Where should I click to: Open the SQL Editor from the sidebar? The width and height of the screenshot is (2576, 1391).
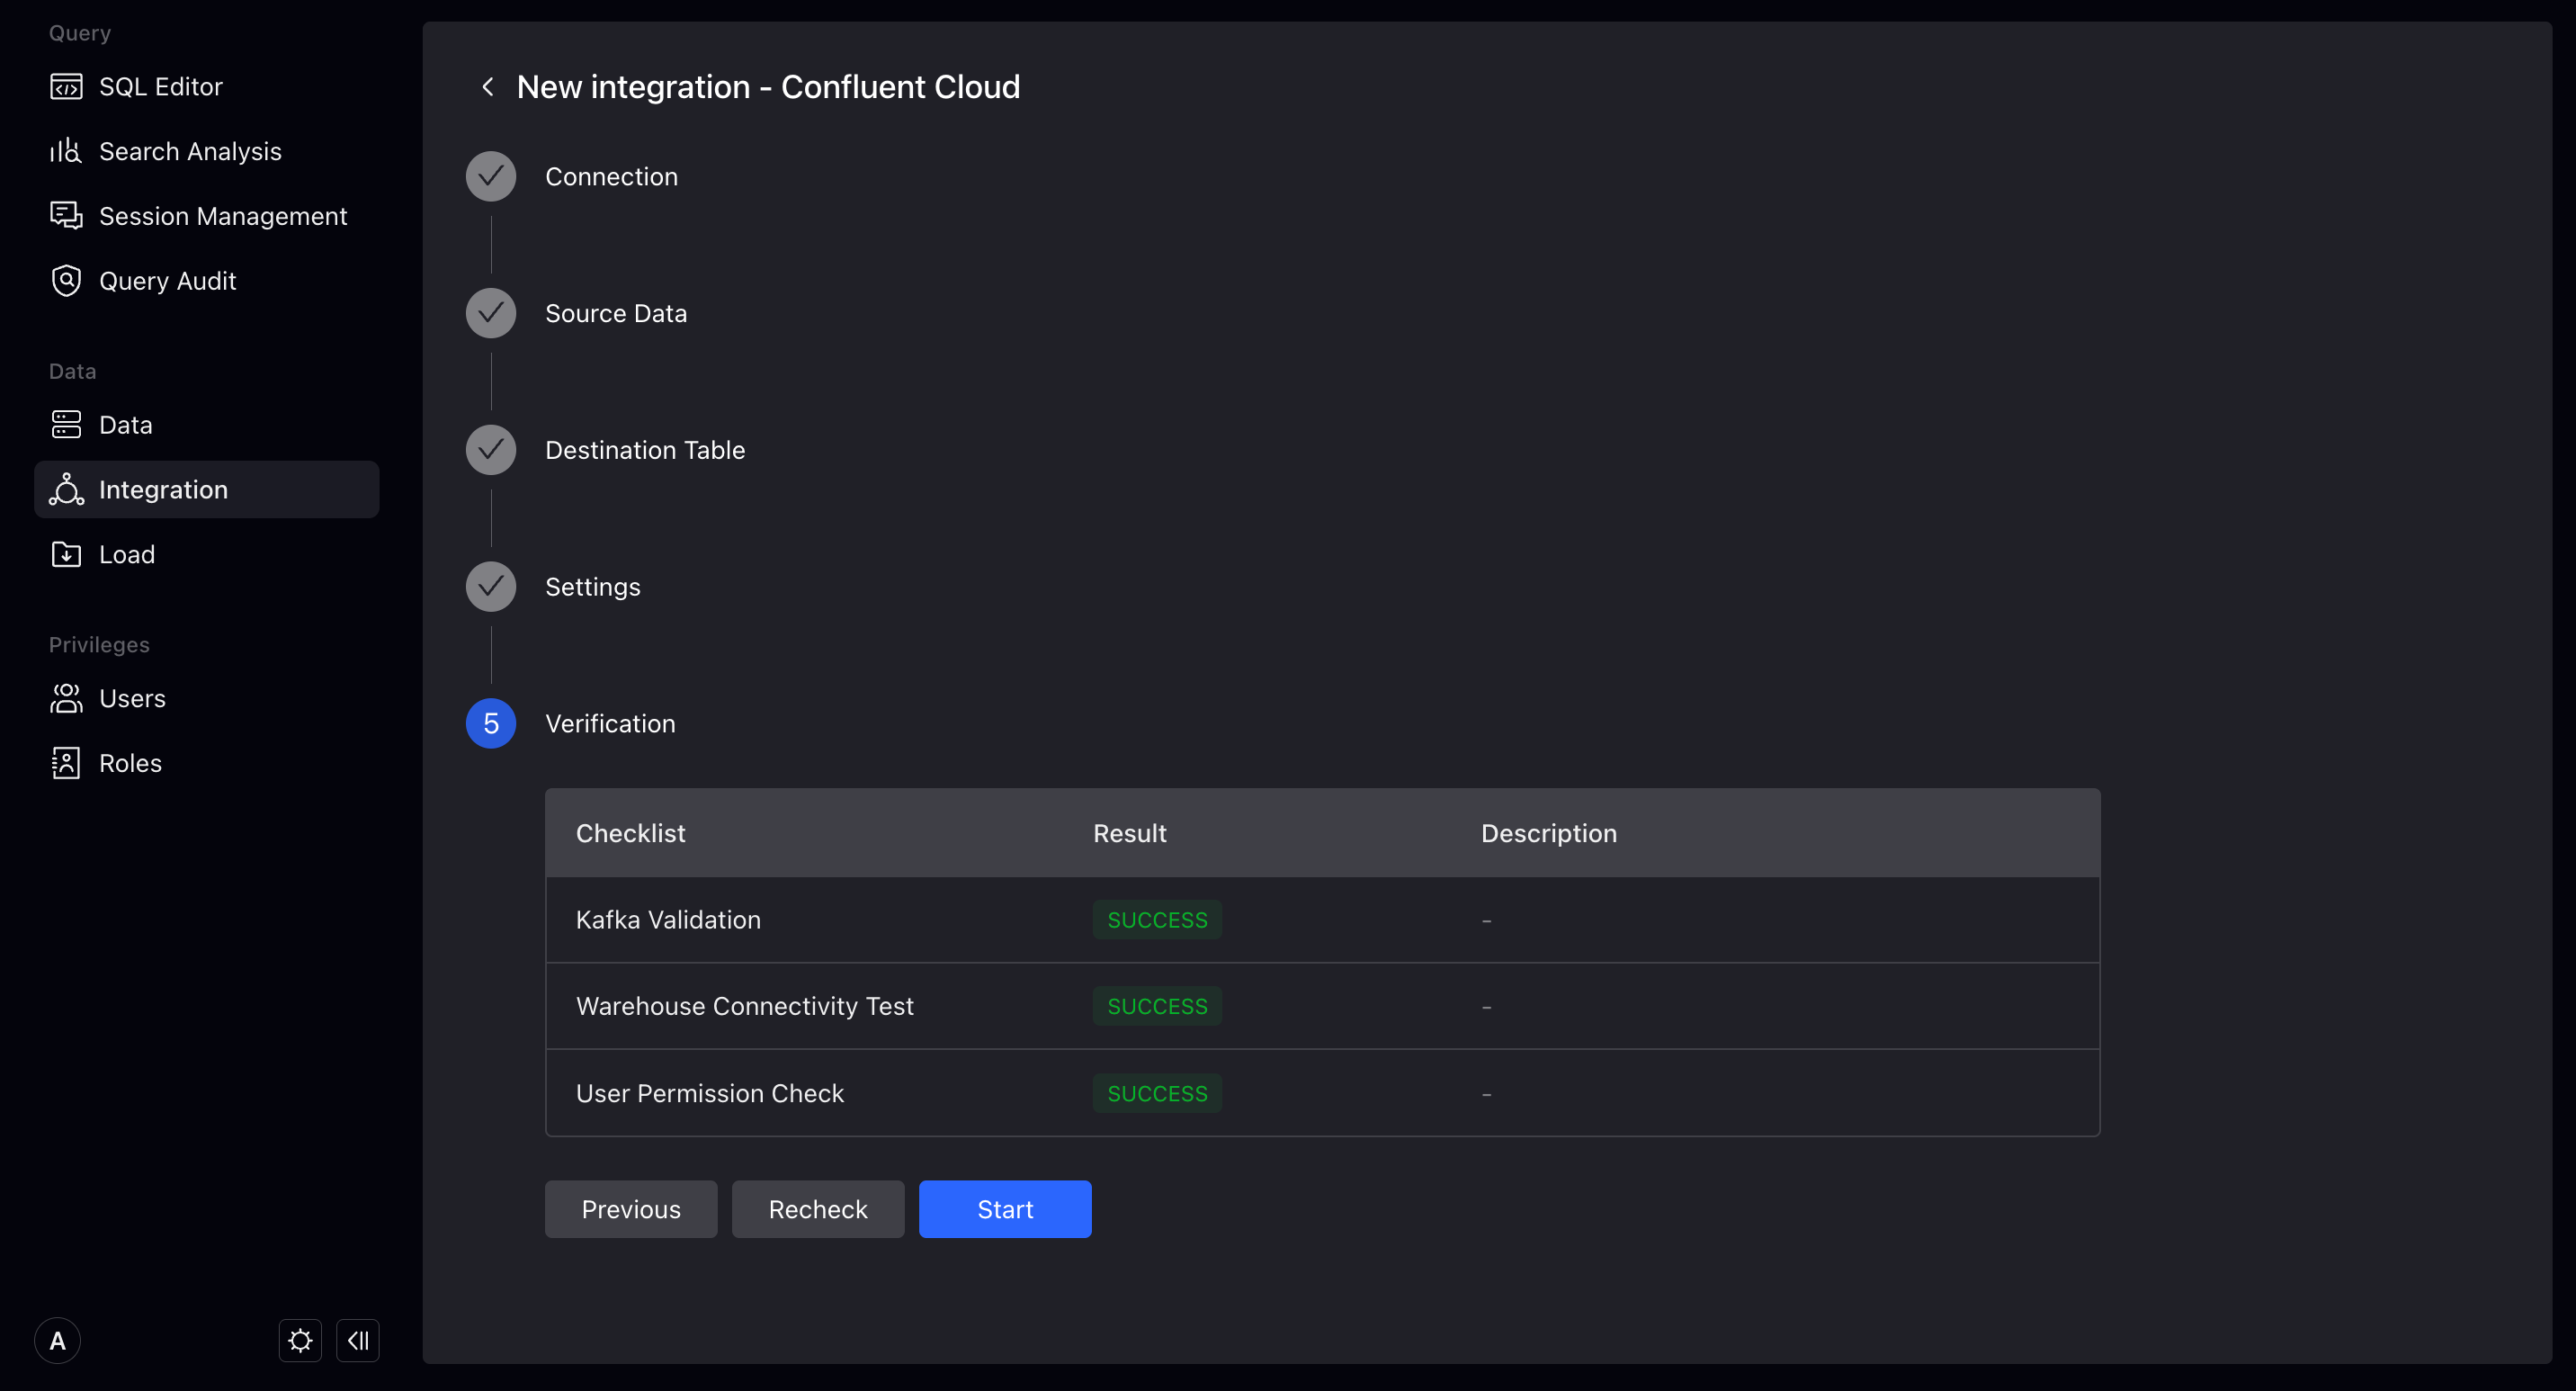(66, 86)
